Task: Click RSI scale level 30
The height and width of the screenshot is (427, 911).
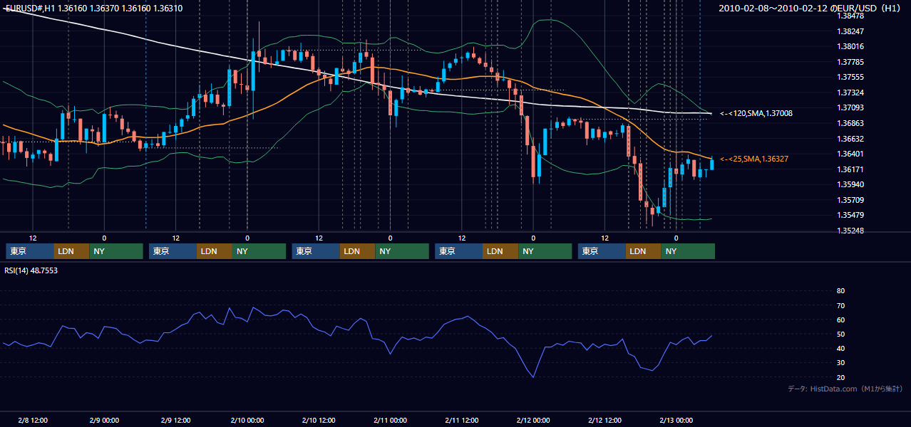Action: [840, 363]
